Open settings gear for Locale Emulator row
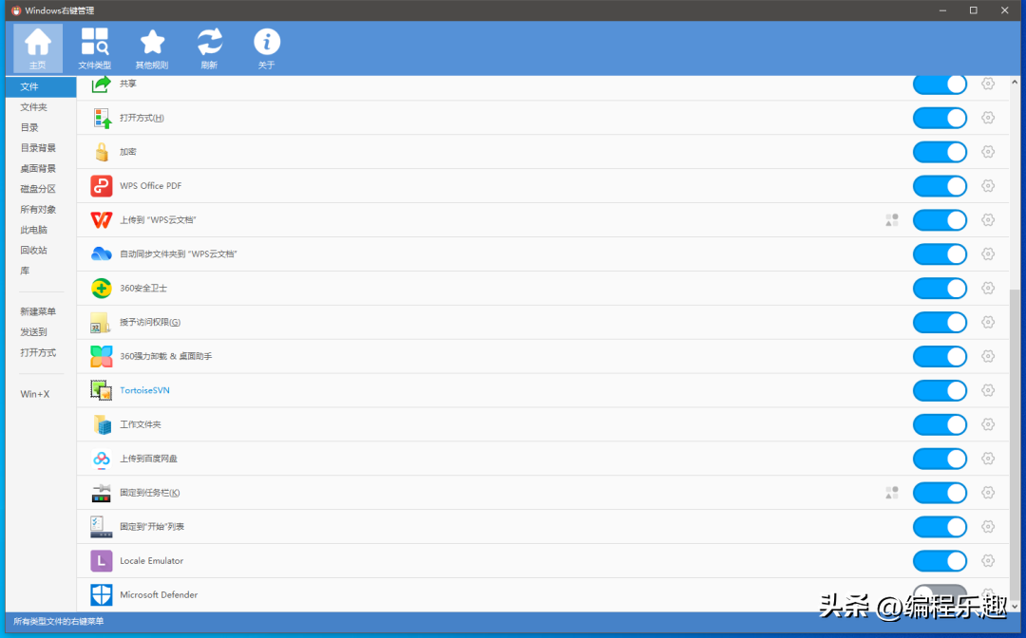Image resolution: width=1026 pixels, height=638 pixels. [x=988, y=560]
